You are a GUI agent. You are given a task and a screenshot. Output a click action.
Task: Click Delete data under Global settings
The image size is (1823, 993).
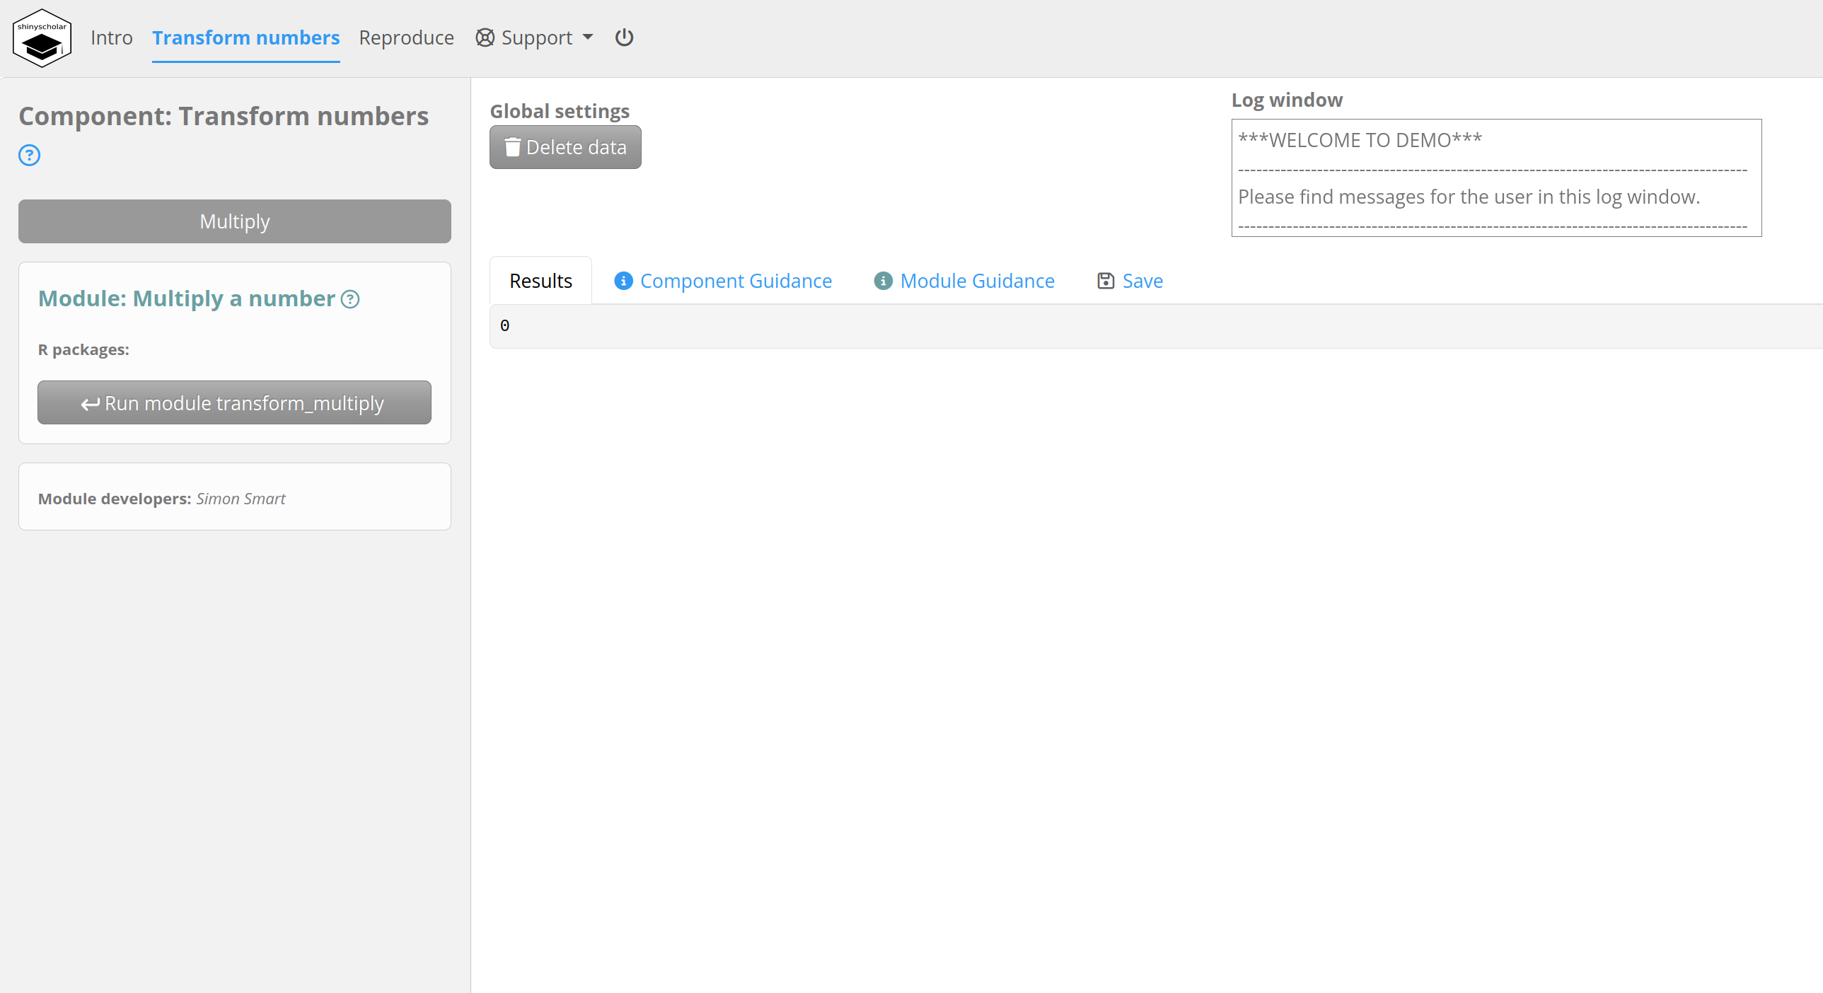565,146
